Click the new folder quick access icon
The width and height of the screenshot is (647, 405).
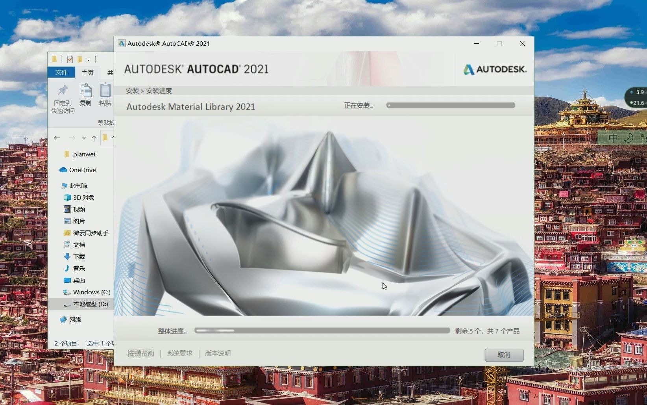(79, 59)
